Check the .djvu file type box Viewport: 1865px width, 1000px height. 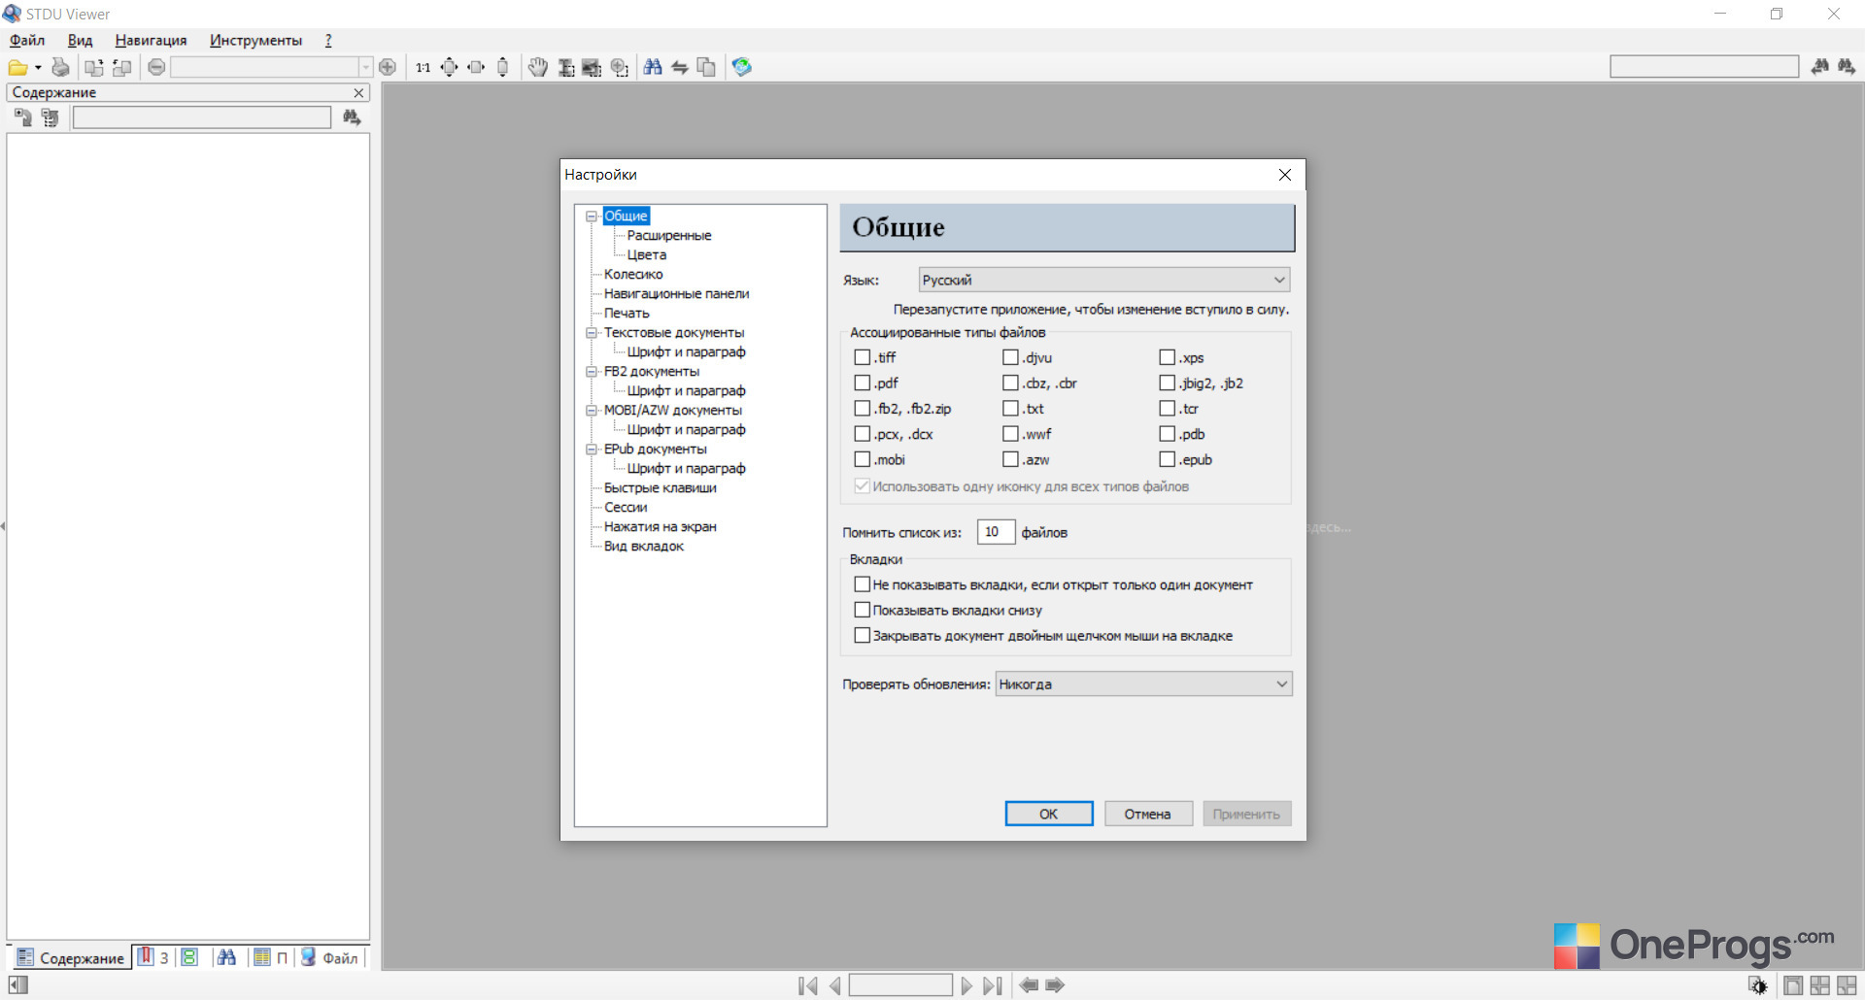click(1011, 357)
